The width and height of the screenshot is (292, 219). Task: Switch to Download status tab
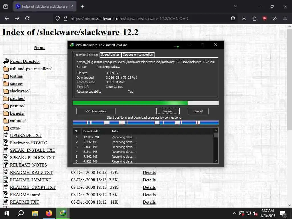point(86,55)
